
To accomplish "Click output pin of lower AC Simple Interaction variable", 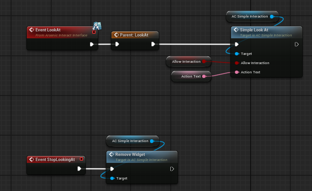I will coord(152,141).
